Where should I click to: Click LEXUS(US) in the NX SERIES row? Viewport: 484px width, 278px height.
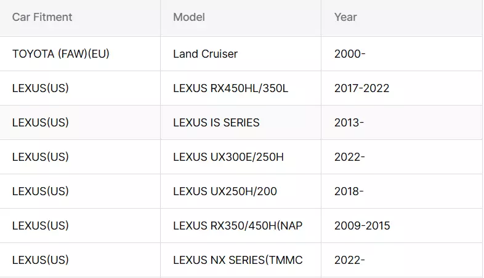point(41,260)
